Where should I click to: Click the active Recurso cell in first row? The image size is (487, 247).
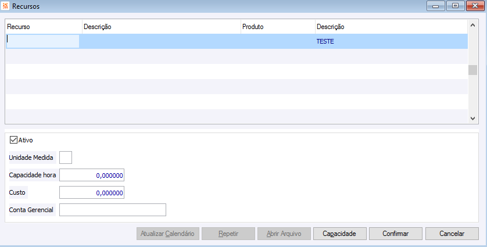pyautogui.click(x=43, y=41)
